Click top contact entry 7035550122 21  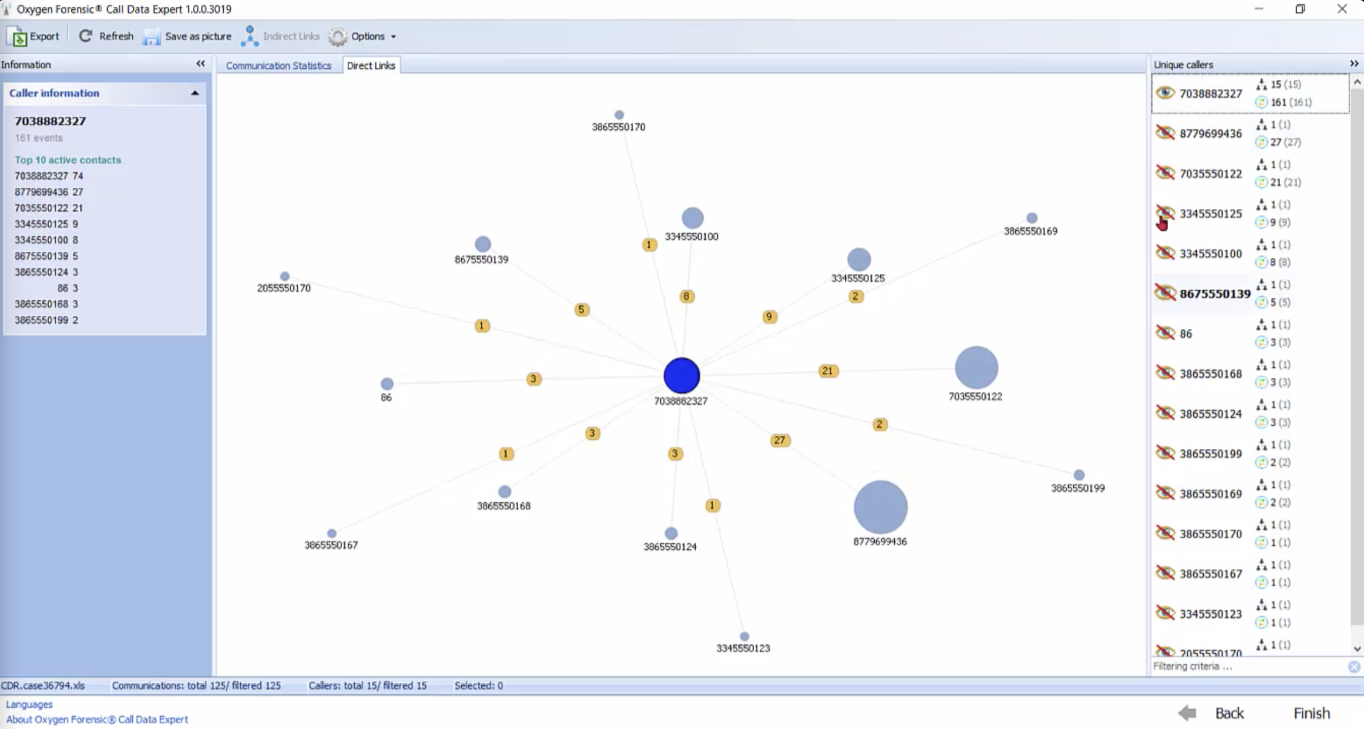[49, 207]
